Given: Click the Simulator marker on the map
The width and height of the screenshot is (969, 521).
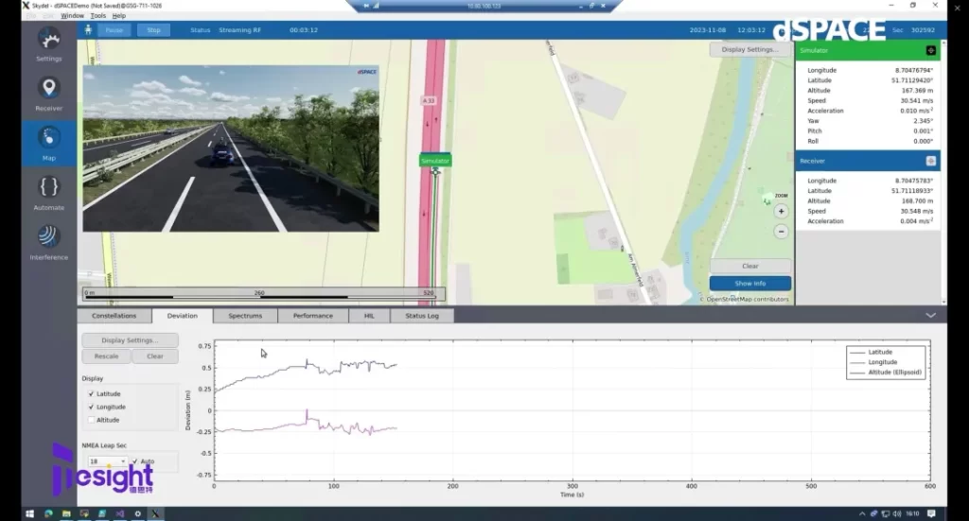Looking at the screenshot, I should pos(435,161).
